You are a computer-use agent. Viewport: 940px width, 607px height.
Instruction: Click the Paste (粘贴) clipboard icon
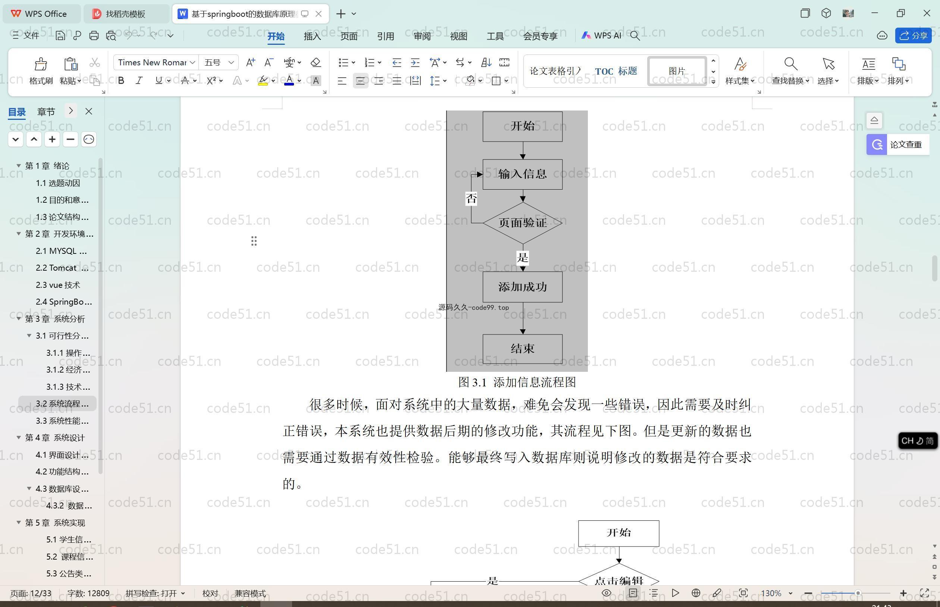click(x=70, y=63)
